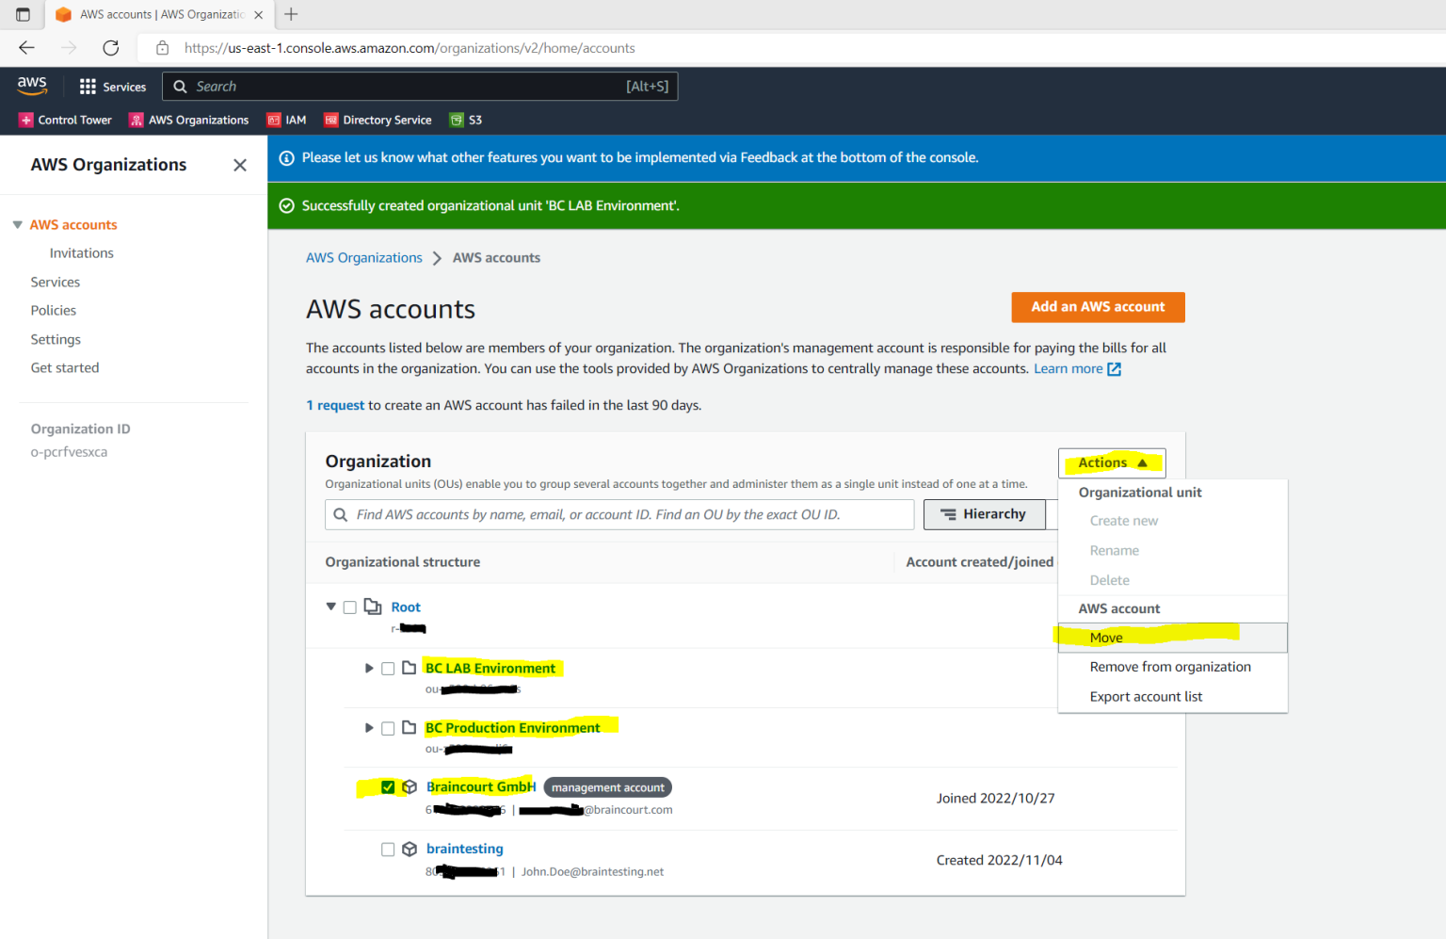The width and height of the screenshot is (1446, 939).
Task: Switch to Hierarchy view
Action: point(985,514)
